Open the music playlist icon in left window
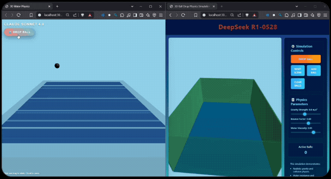The width and height of the screenshot is (331, 179). click(129, 15)
